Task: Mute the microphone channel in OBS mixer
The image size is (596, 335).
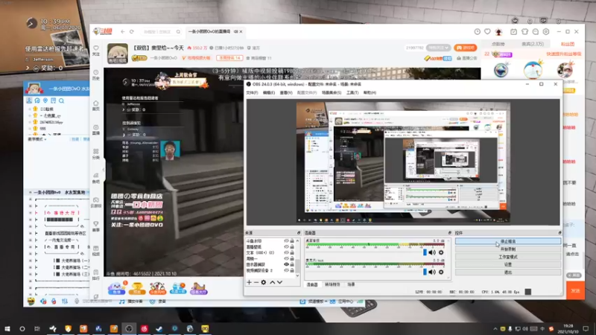Action: [x=432, y=272]
